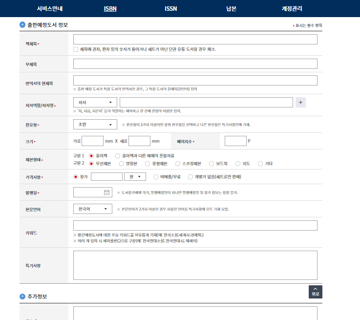Click the 책제목 input field

[x=195, y=40]
